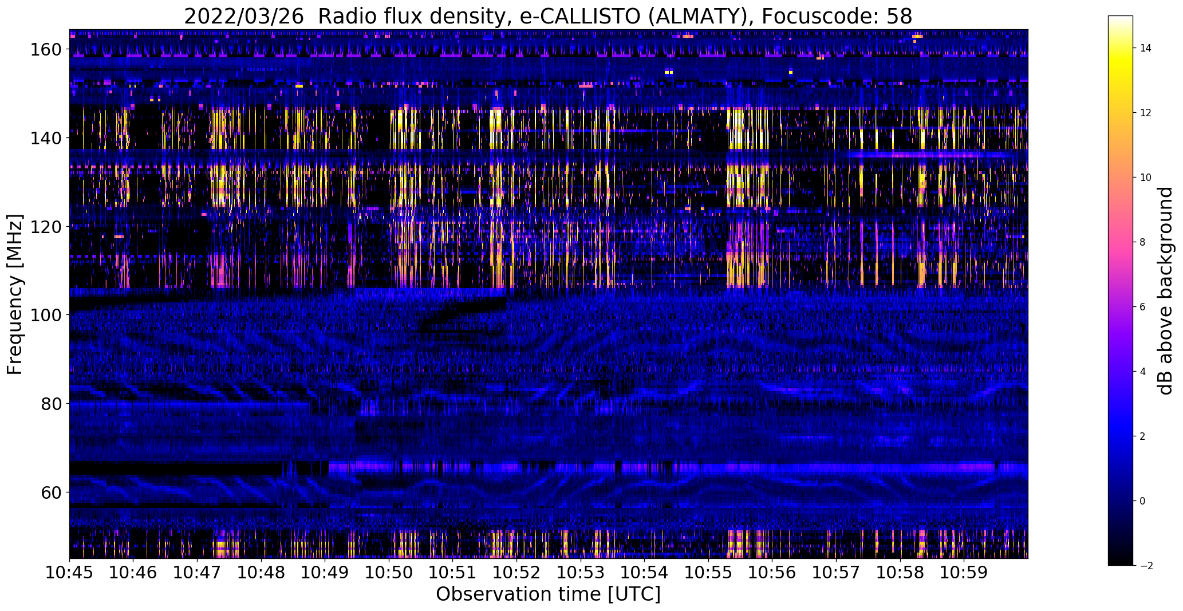Click the colorbar tick label 12
Screen dimensions: 1183x611
click(1146, 113)
